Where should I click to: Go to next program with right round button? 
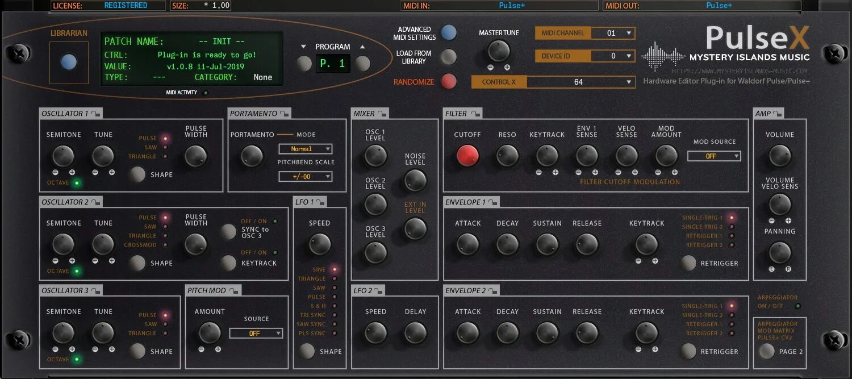(x=362, y=63)
